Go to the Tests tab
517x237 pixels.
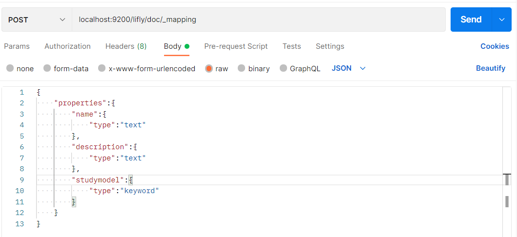[x=291, y=46]
